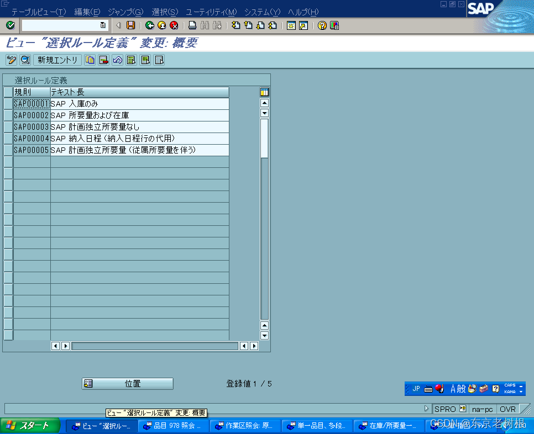Click the 位置 (Position) button
The width and height of the screenshot is (534, 434).
(x=127, y=383)
